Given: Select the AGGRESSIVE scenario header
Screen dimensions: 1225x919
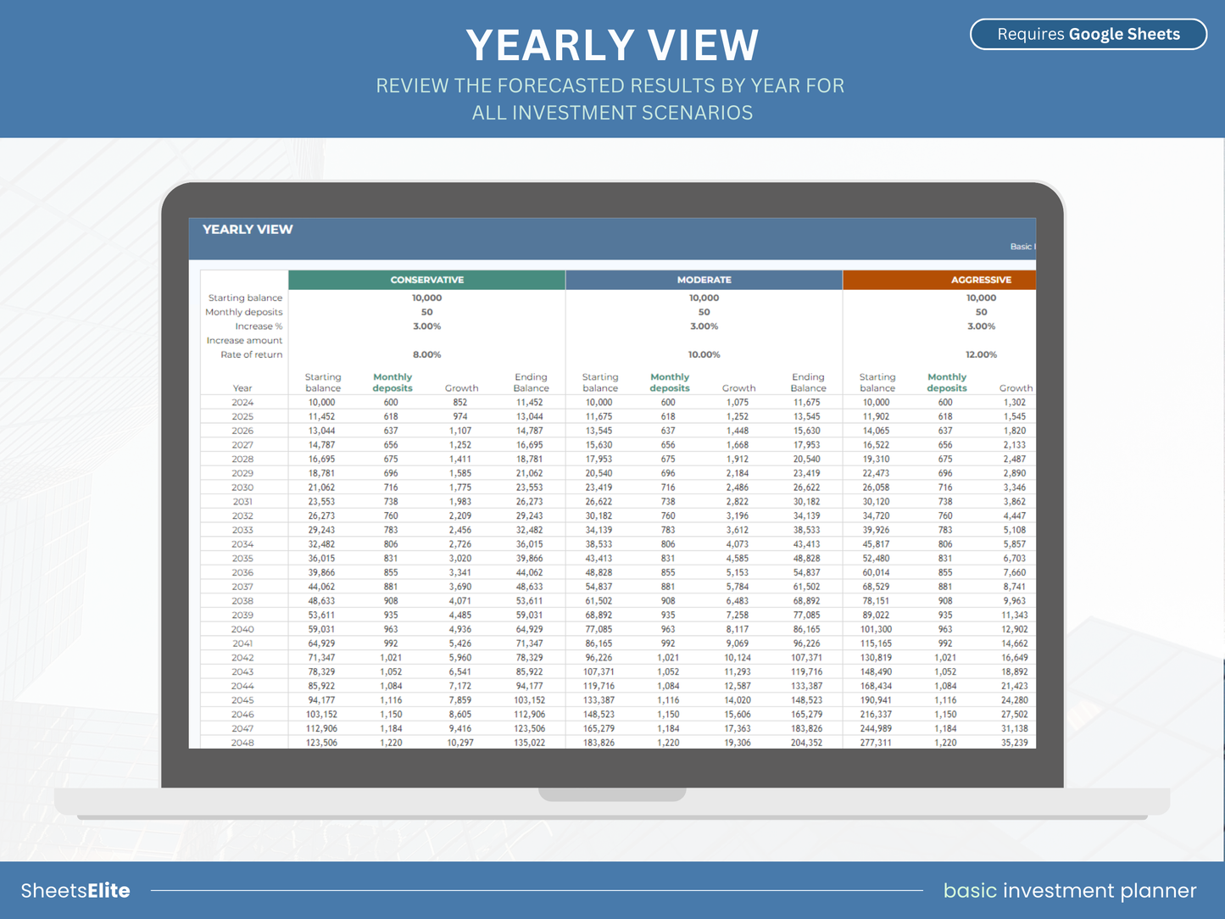Looking at the screenshot, I should point(939,280).
